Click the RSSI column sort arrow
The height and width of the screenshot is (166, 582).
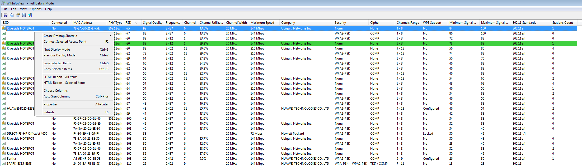137,23
